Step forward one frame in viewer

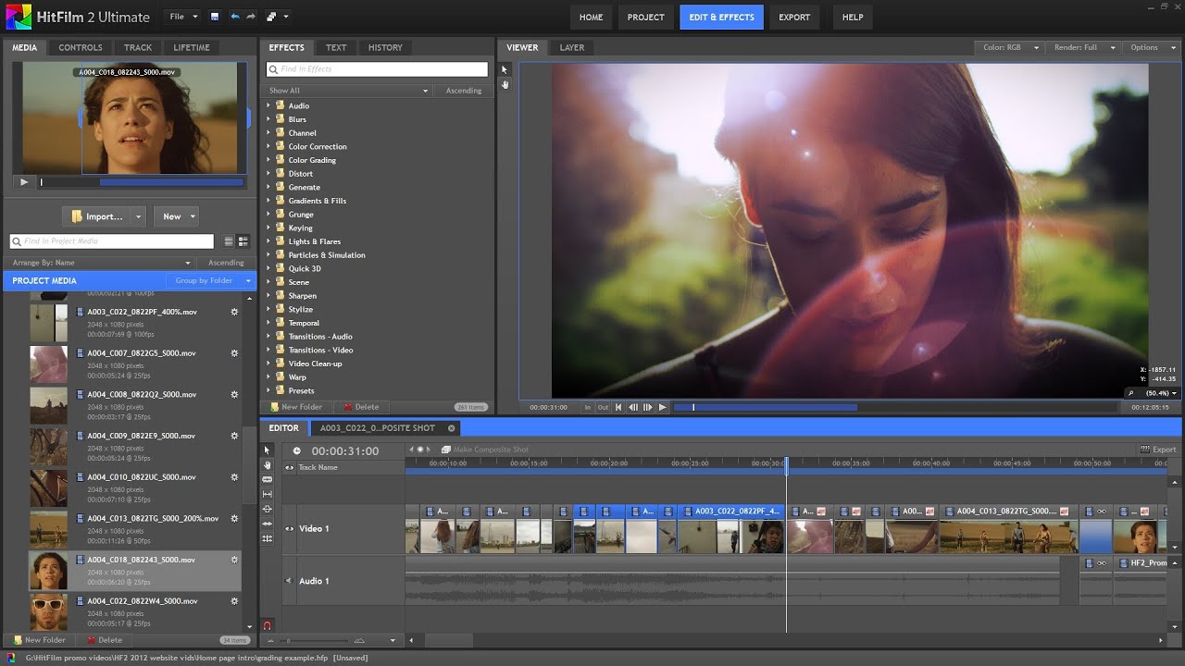click(x=648, y=407)
